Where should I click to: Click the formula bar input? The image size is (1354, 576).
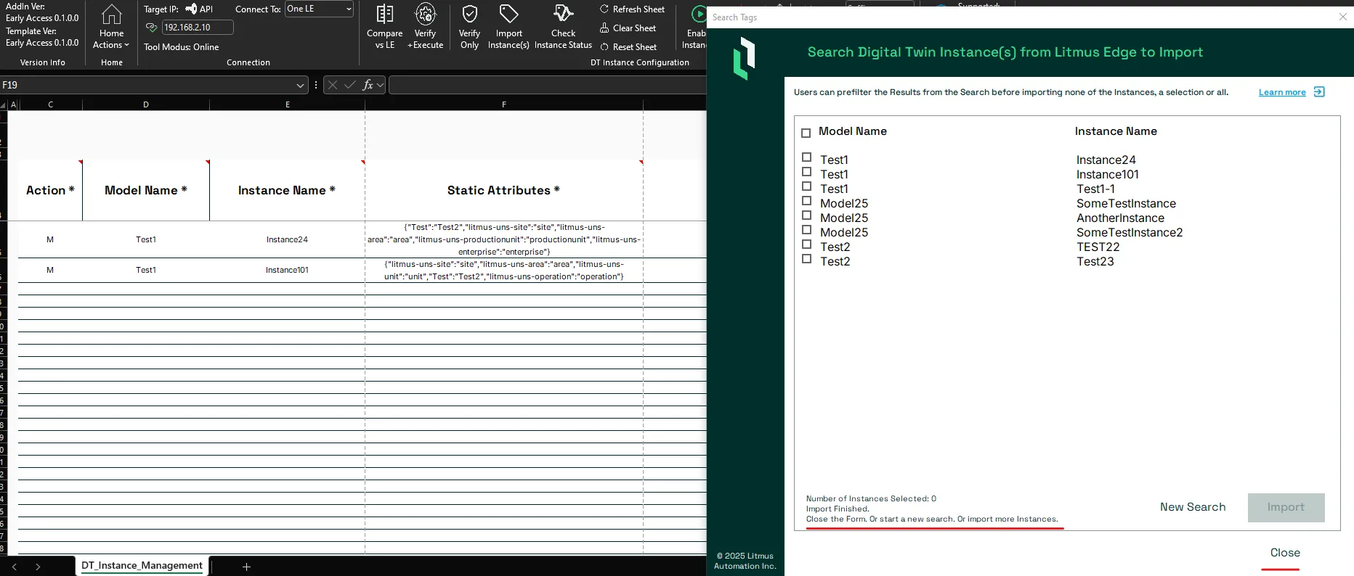click(548, 85)
